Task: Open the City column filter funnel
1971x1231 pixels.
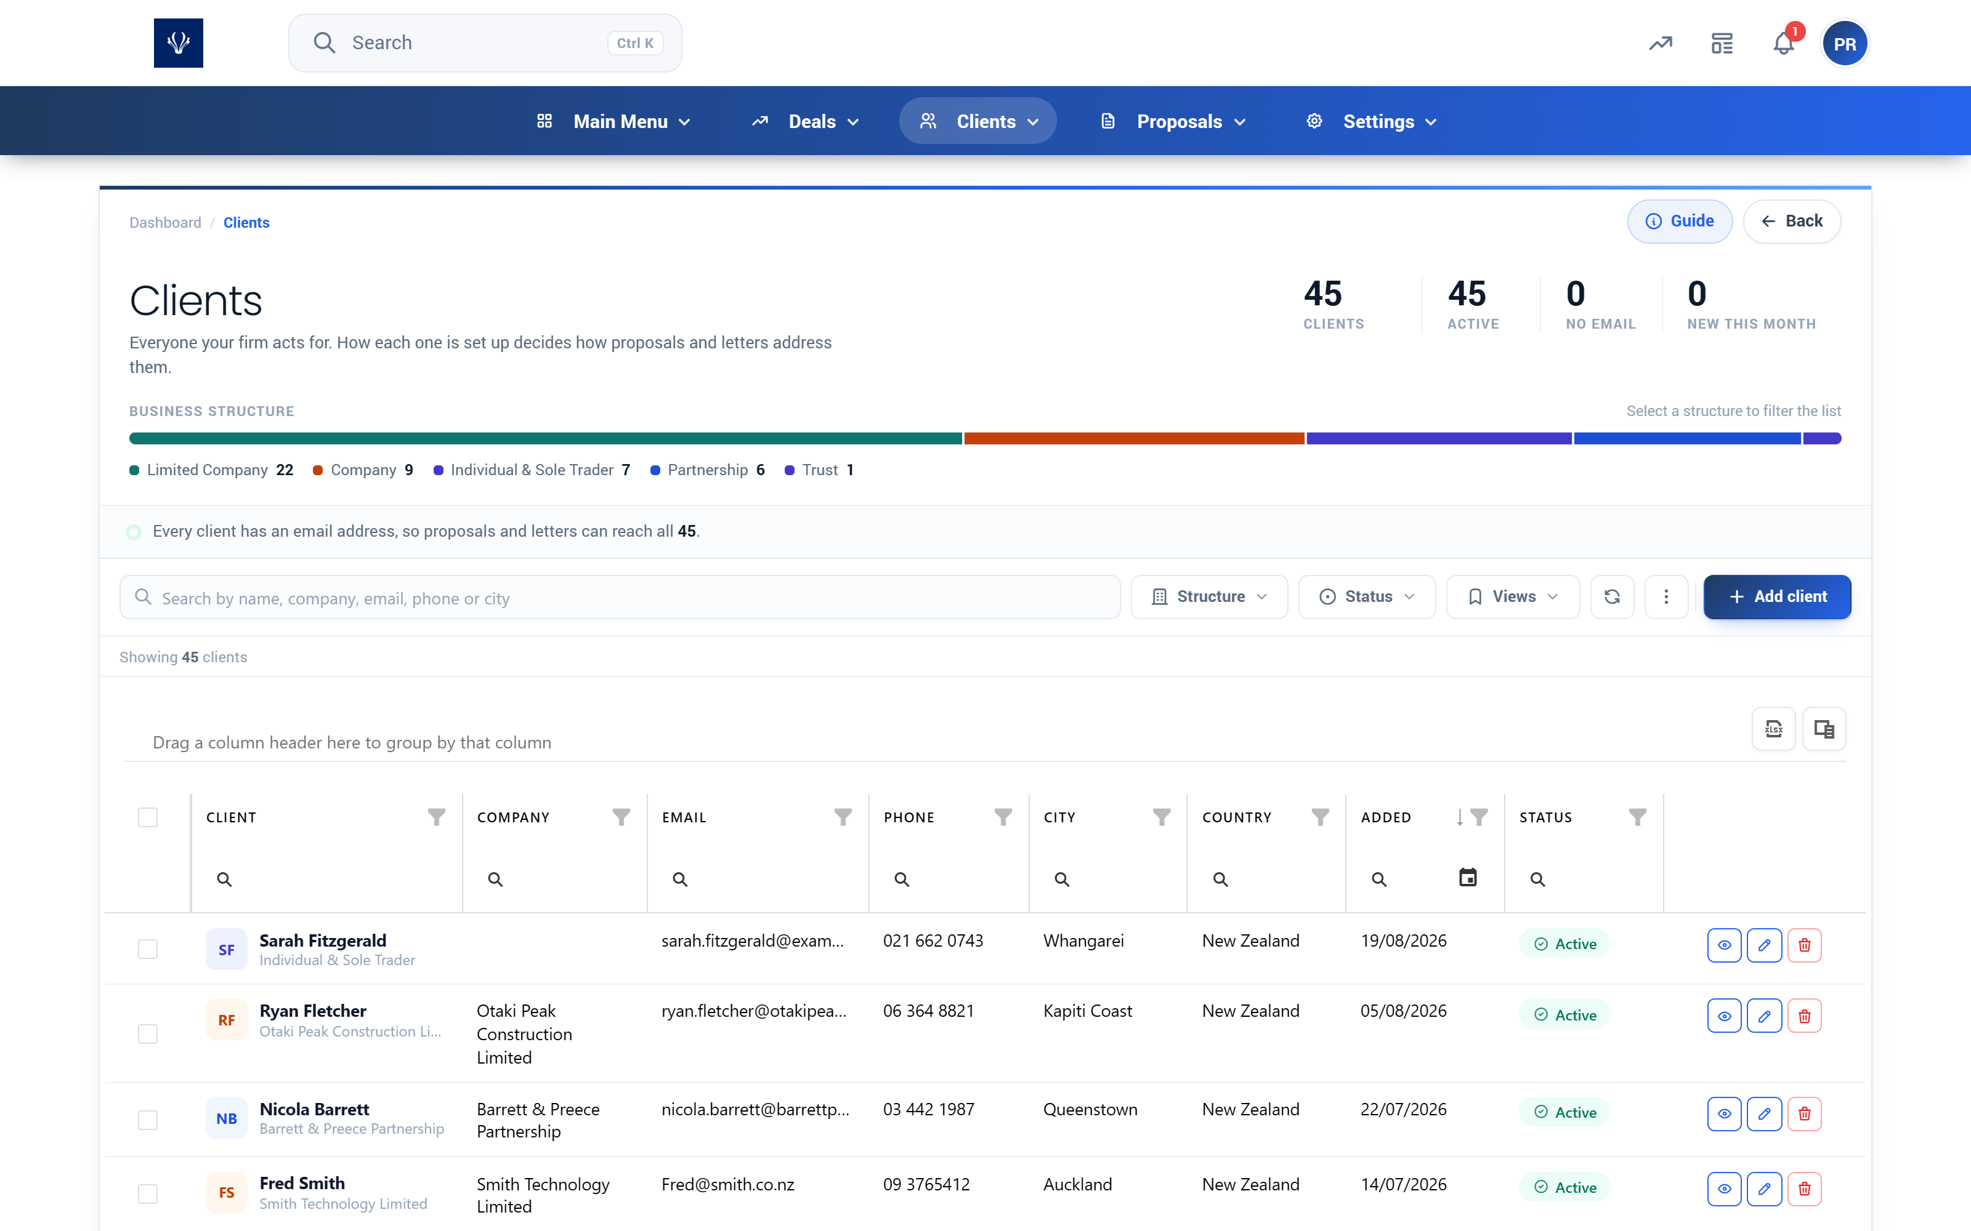Action: coord(1162,817)
